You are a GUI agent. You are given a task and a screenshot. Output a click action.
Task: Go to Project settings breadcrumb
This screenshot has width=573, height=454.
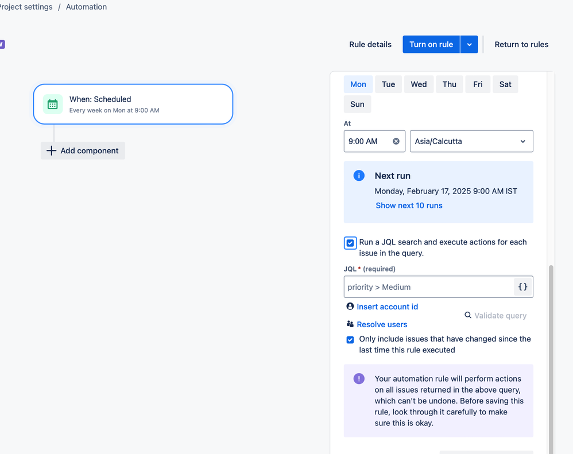point(26,7)
